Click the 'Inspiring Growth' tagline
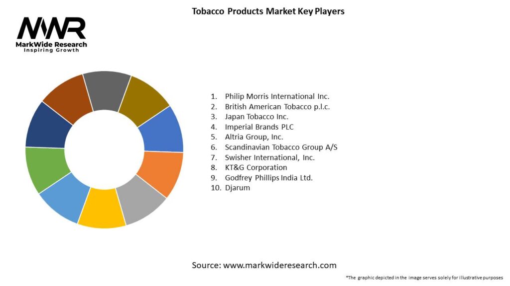 coord(51,50)
